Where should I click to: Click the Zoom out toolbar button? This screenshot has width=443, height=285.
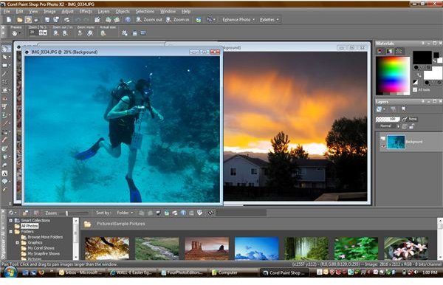click(x=149, y=19)
